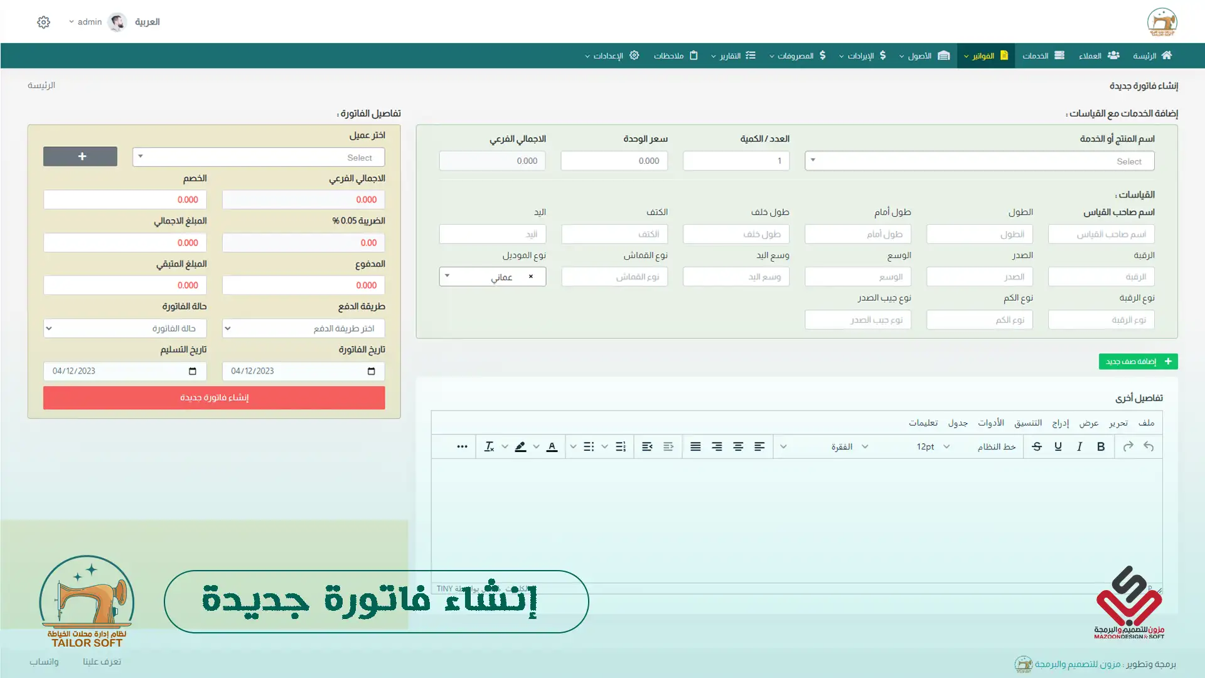This screenshot has height=678, width=1205.
Task: Open the settings gear at top left
Action: point(43,22)
